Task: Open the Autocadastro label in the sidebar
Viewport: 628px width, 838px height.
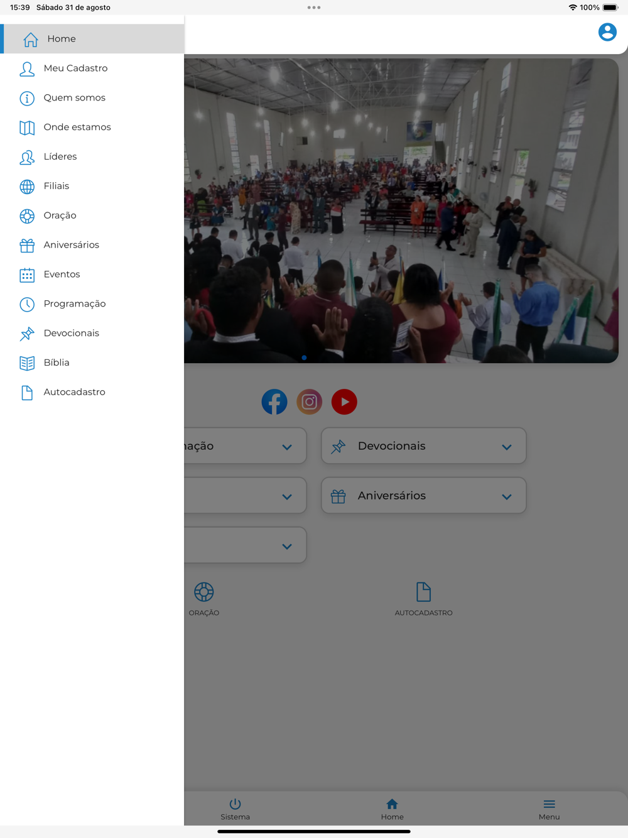Action: (x=75, y=392)
